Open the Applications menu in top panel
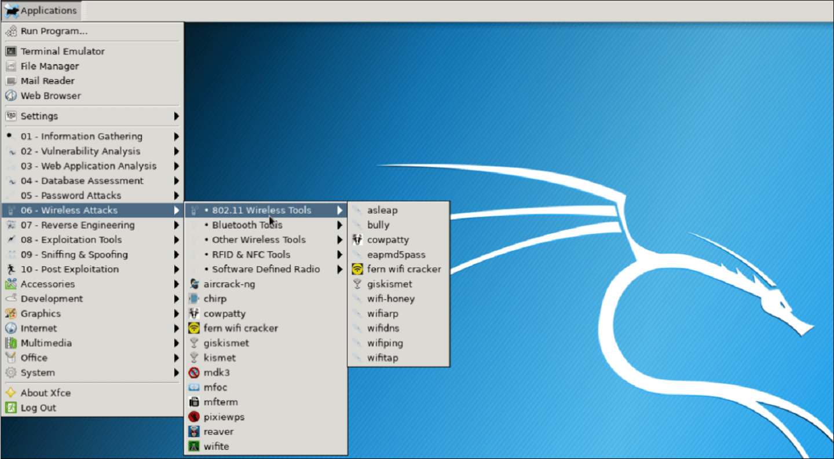The width and height of the screenshot is (834, 459). [x=41, y=10]
